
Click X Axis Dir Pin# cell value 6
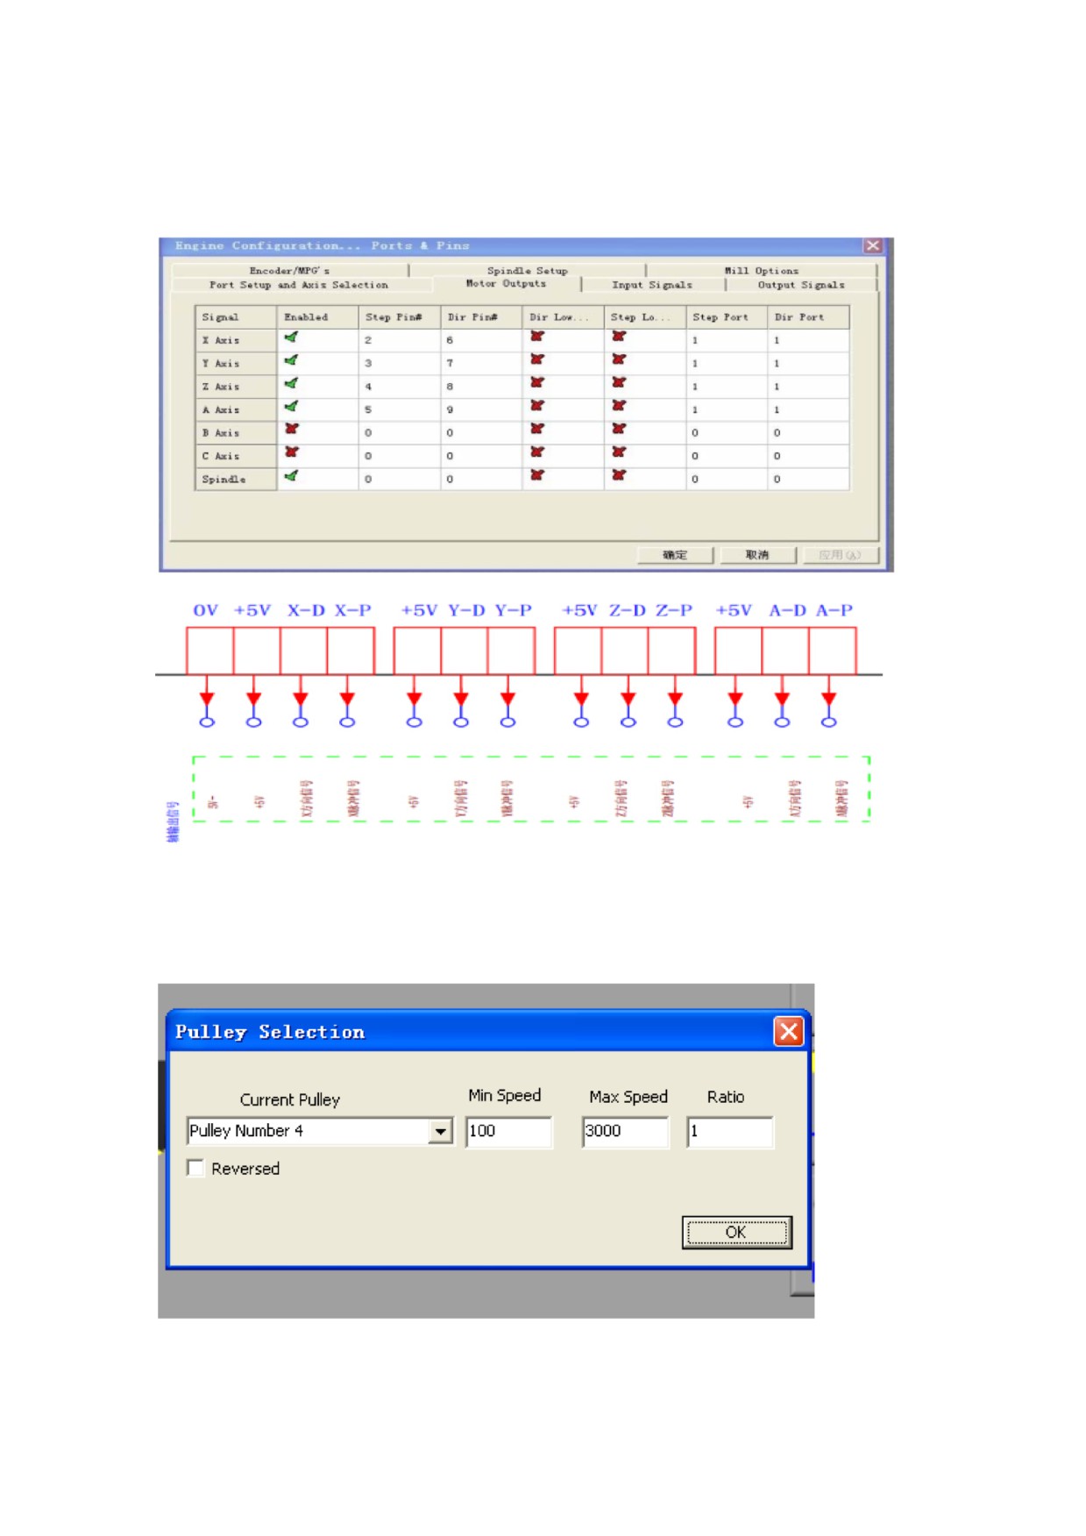(x=481, y=340)
